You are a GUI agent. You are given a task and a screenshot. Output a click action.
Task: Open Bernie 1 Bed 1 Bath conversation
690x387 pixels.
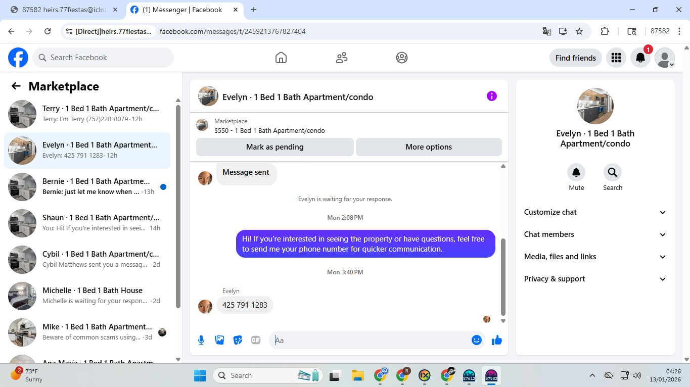[87, 187]
